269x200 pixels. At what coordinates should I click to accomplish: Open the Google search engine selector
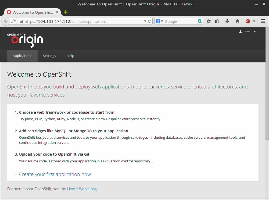pyautogui.click(x=159, y=21)
